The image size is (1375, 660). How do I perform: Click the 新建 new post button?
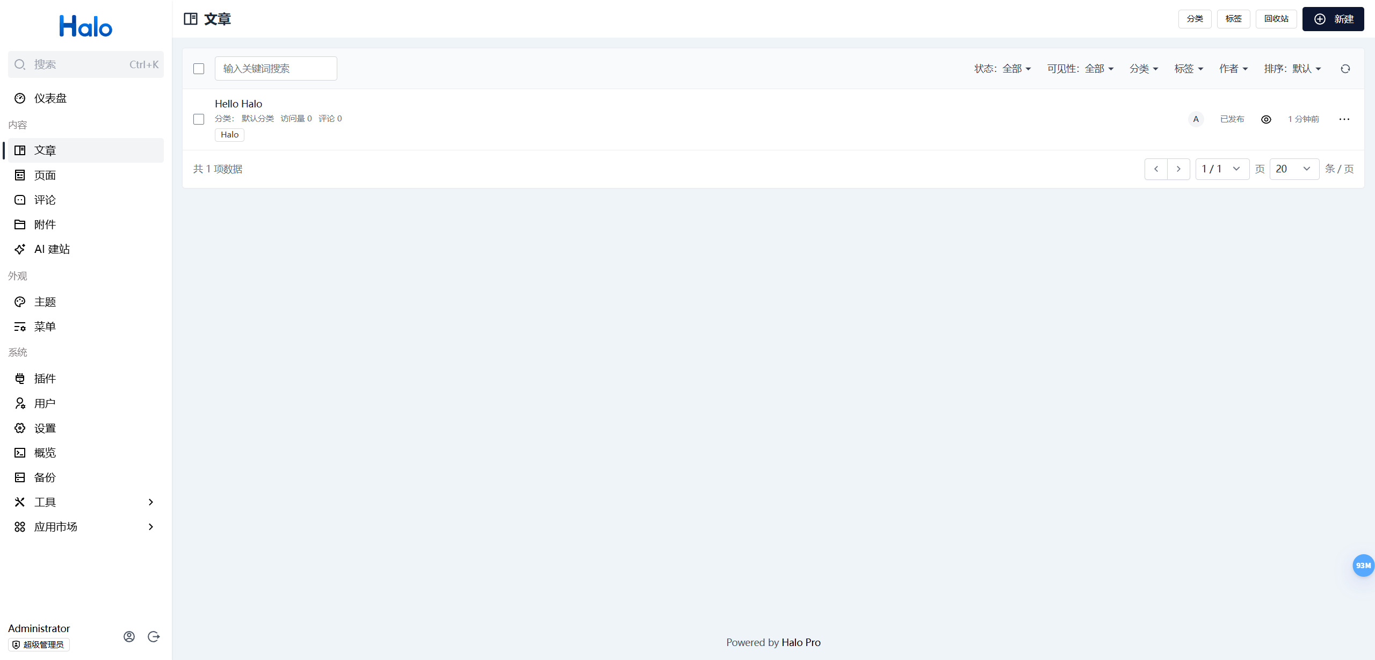tap(1333, 19)
